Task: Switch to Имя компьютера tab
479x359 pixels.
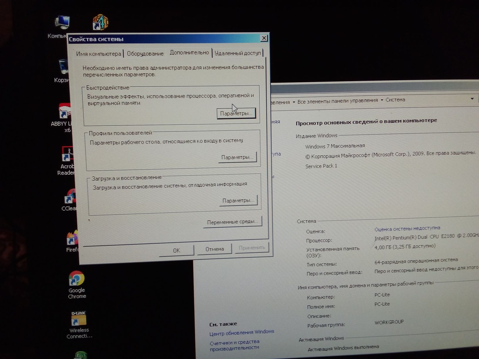Action: click(98, 54)
